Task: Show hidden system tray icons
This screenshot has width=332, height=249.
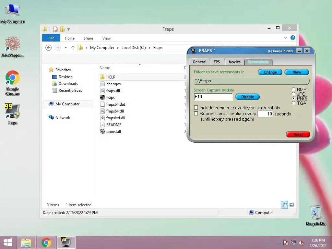Action: pos(278,243)
